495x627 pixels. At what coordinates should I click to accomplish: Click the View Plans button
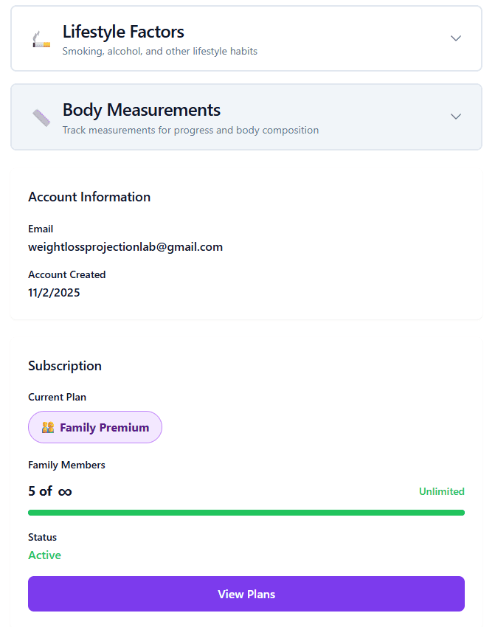click(x=246, y=594)
